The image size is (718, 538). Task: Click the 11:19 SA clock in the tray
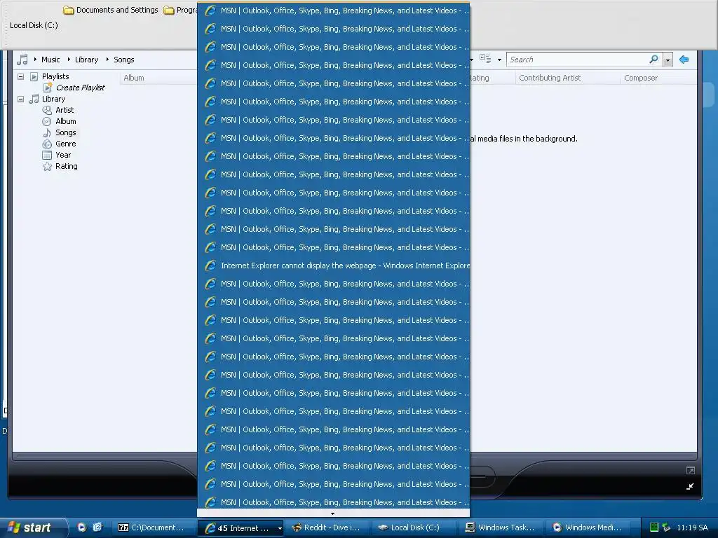coord(692,527)
